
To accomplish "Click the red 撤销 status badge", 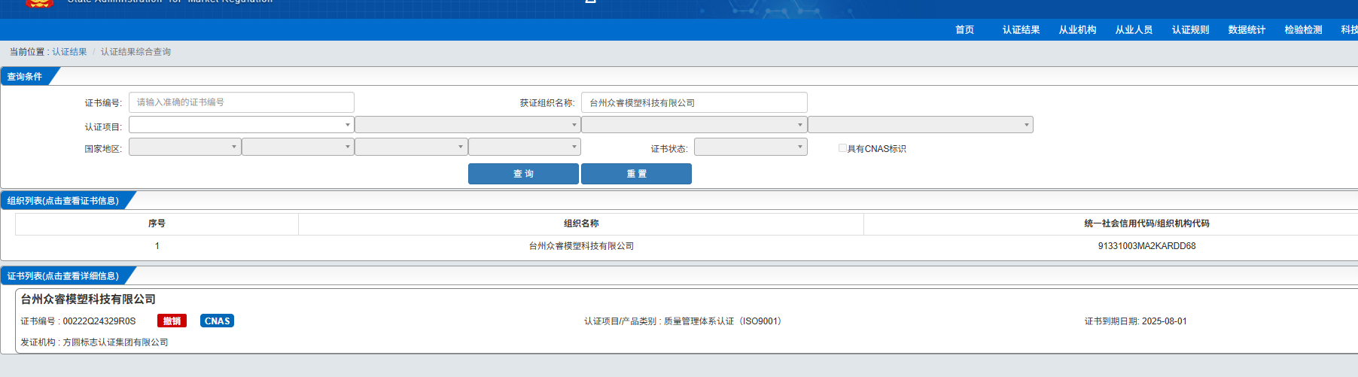I will coord(172,321).
